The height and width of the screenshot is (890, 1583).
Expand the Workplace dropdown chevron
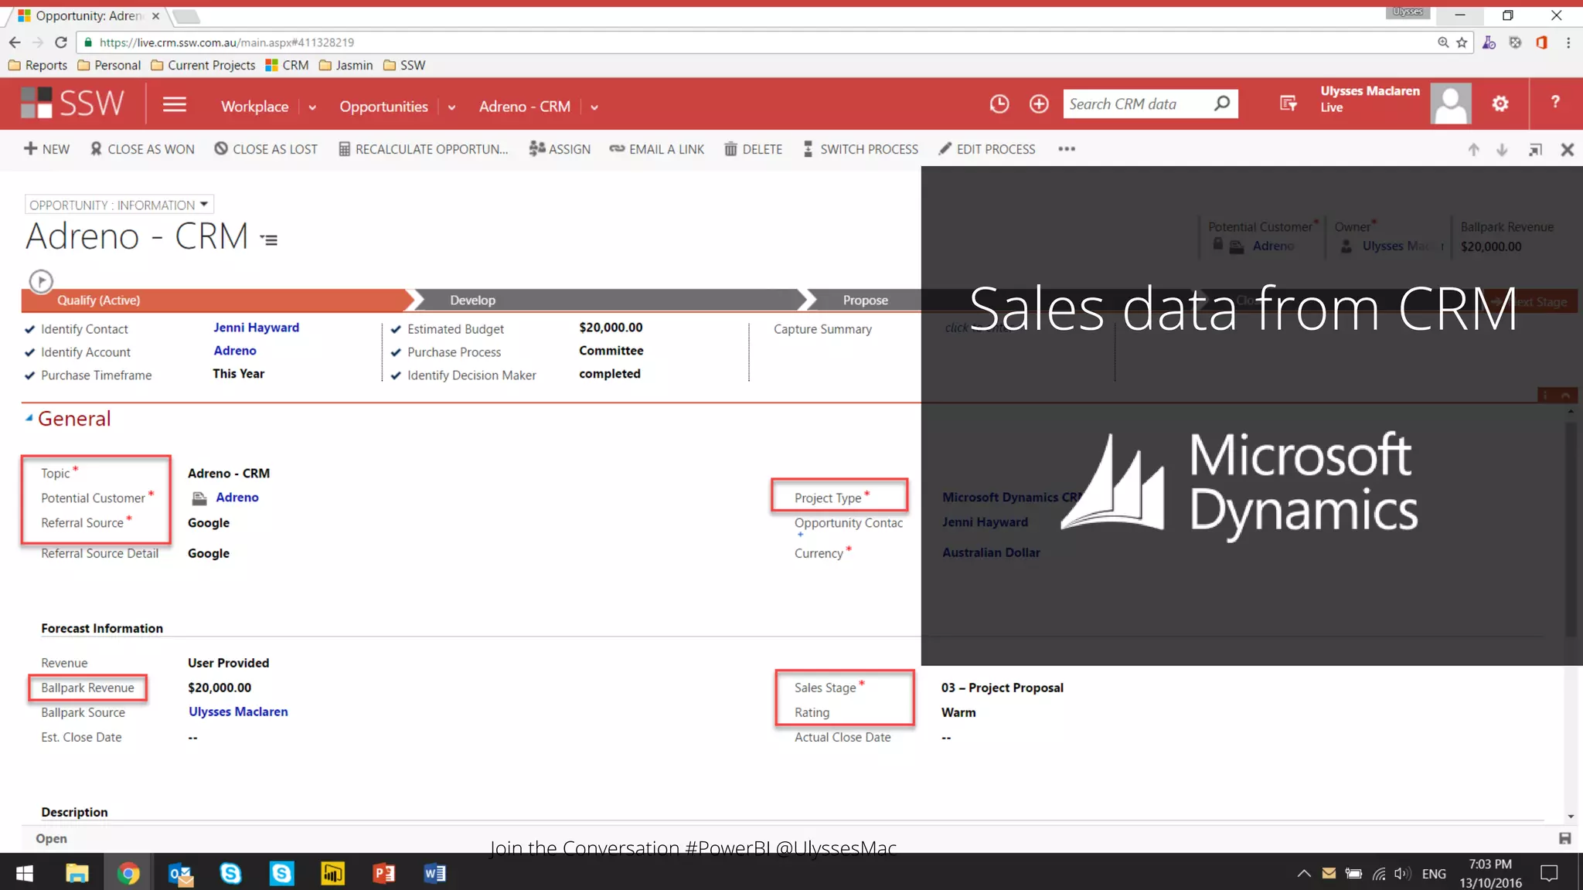click(x=312, y=107)
